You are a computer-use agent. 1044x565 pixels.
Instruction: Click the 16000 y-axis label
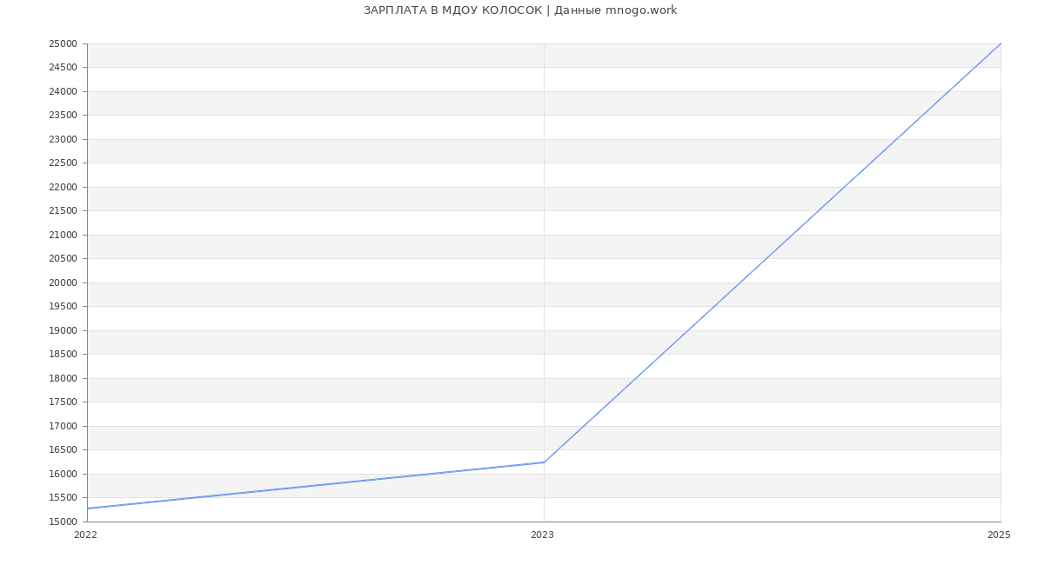(64, 474)
